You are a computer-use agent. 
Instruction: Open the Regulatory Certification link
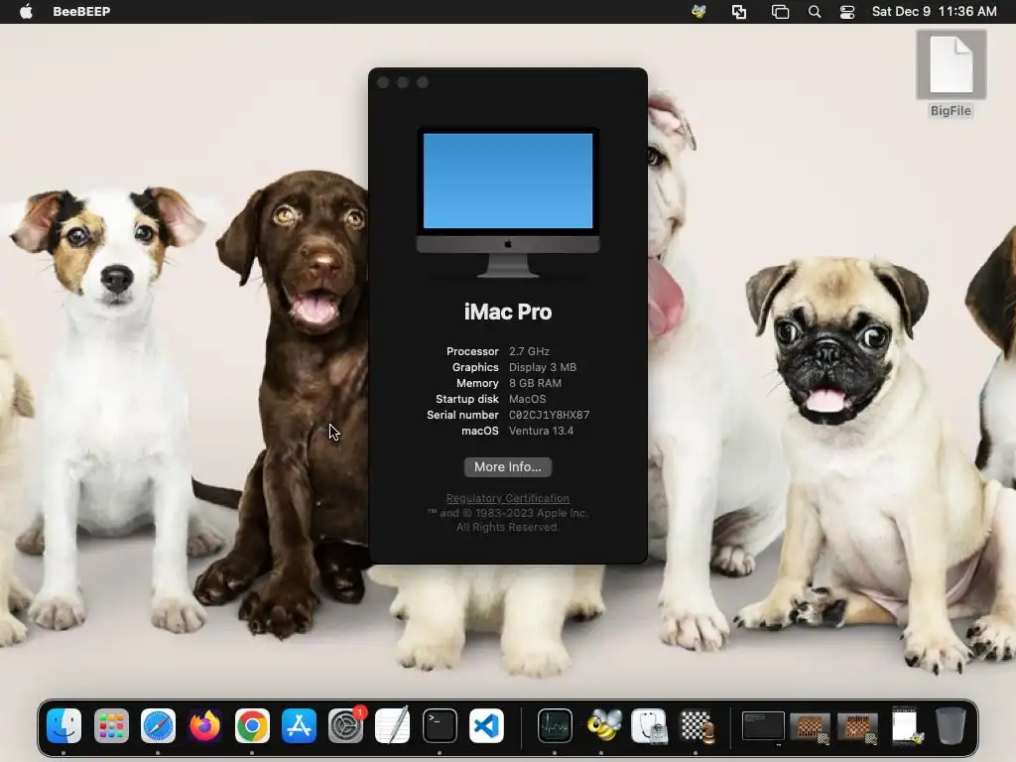(x=507, y=498)
